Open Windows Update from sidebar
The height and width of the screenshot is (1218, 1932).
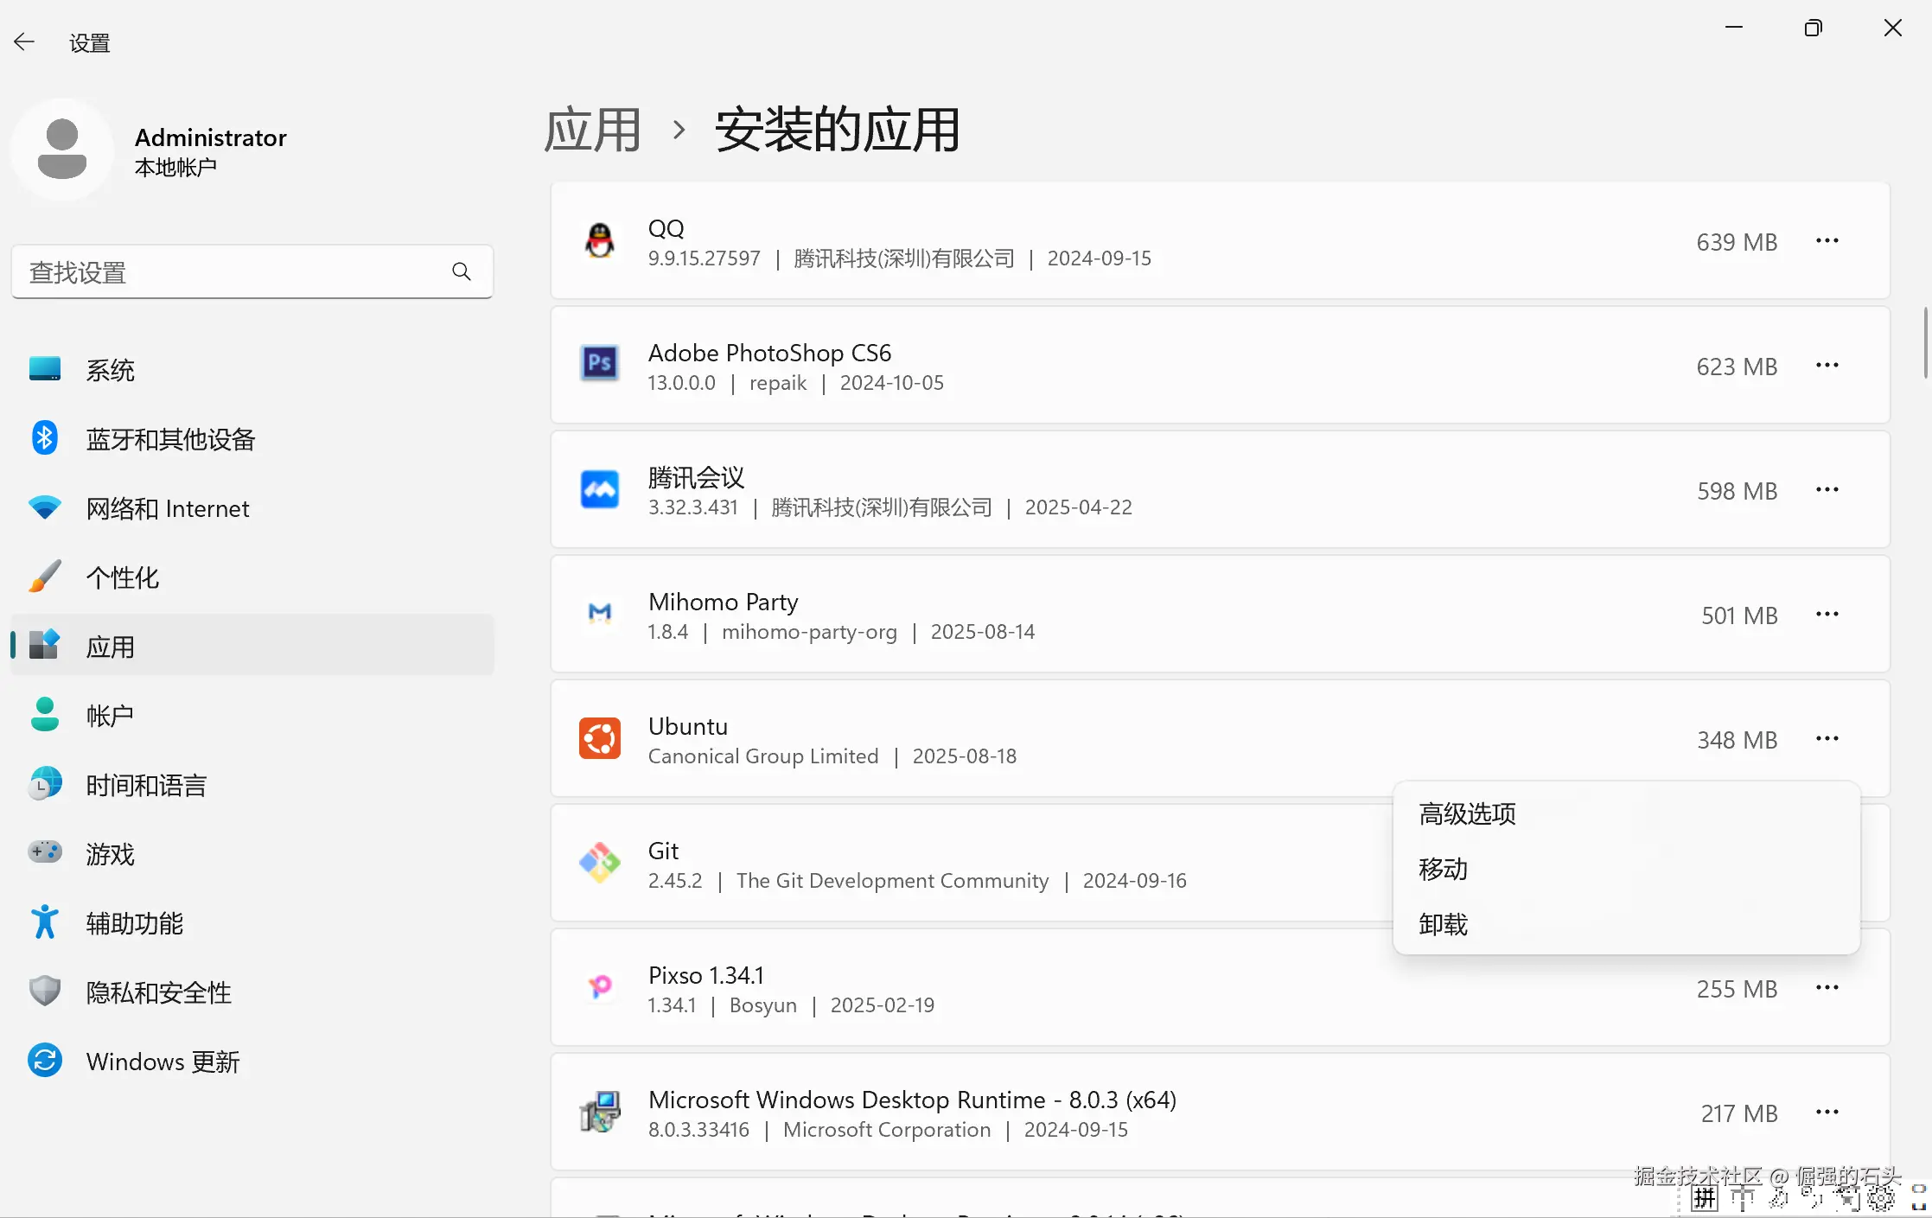tap(163, 1062)
